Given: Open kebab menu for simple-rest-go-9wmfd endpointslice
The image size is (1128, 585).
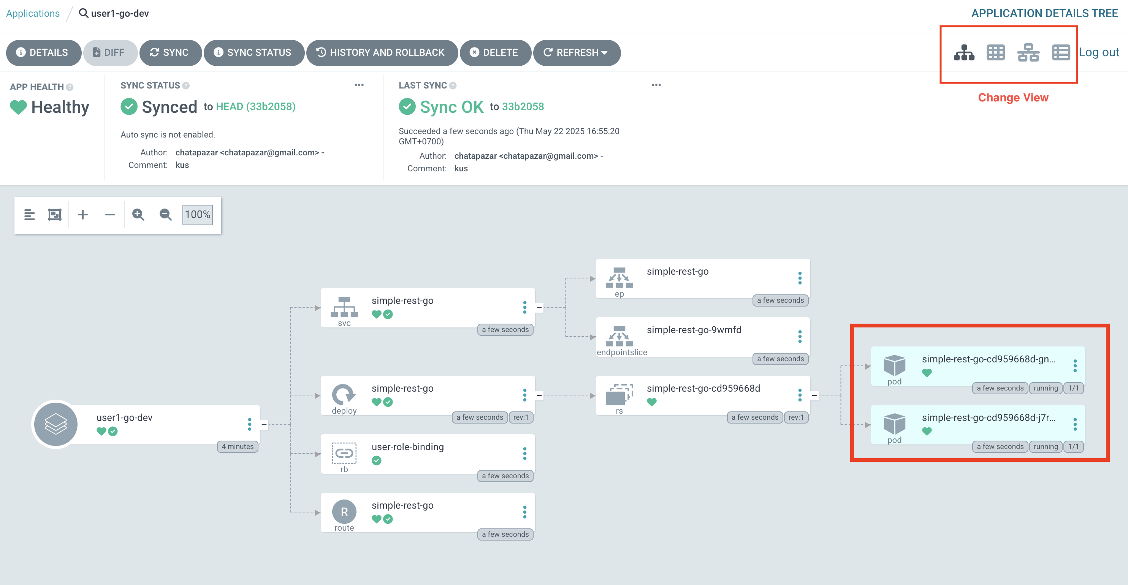Looking at the screenshot, I should point(800,337).
